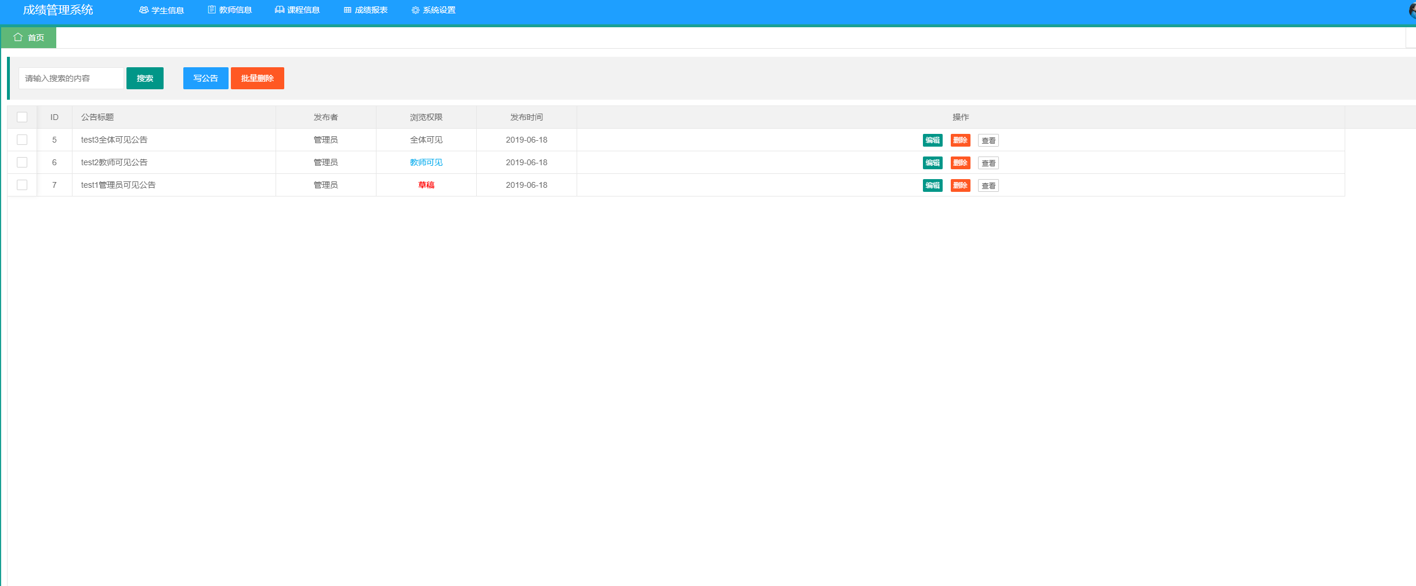Click the 搜索 search button
Viewport: 1416px width, 586px height.
tap(144, 78)
